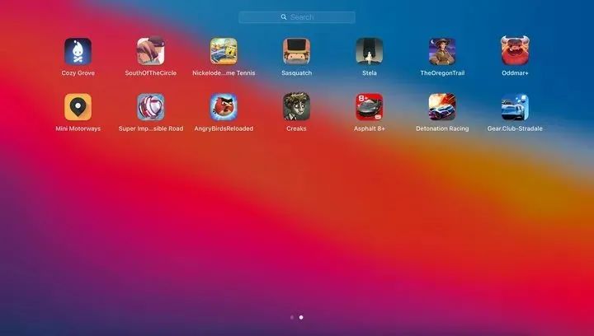Open the Cozy Grove game icon
Screen dimensions: 594x336
(x=78, y=51)
